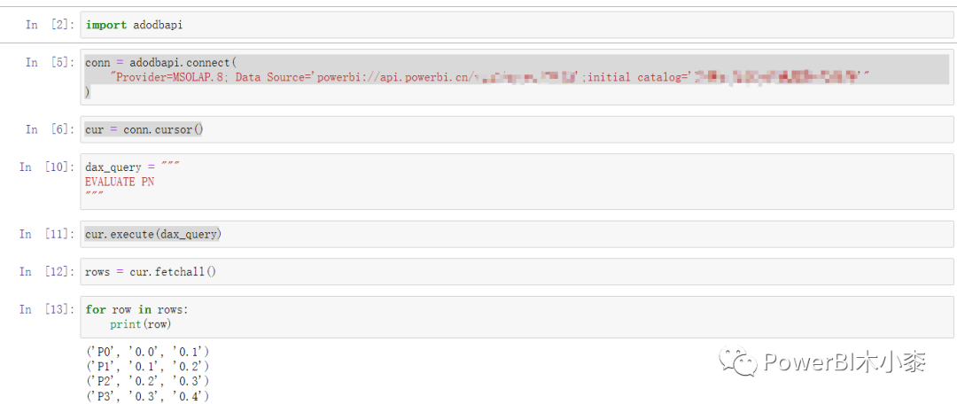This screenshot has width=957, height=404.
Task: Select the cur.execute(dax_query) cell
Action: (517, 235)
